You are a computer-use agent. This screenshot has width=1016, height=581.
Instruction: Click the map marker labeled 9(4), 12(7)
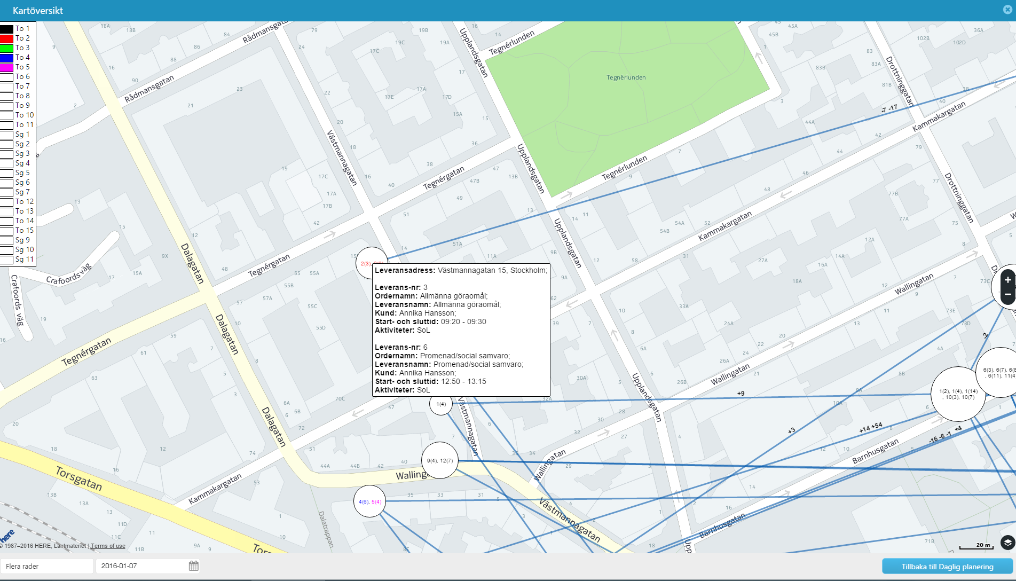(x=440, y=460)
